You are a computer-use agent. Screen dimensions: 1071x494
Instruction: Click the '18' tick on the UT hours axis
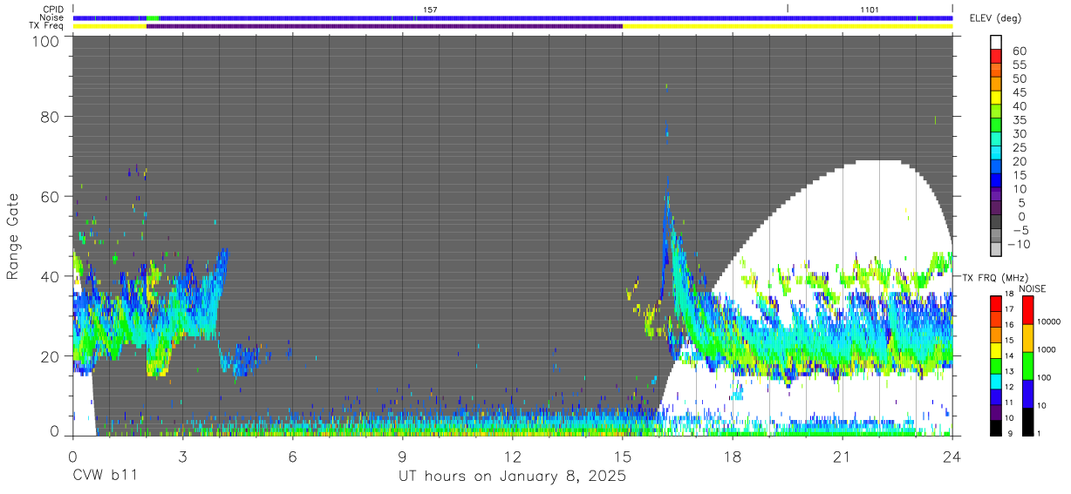[733, 456]
